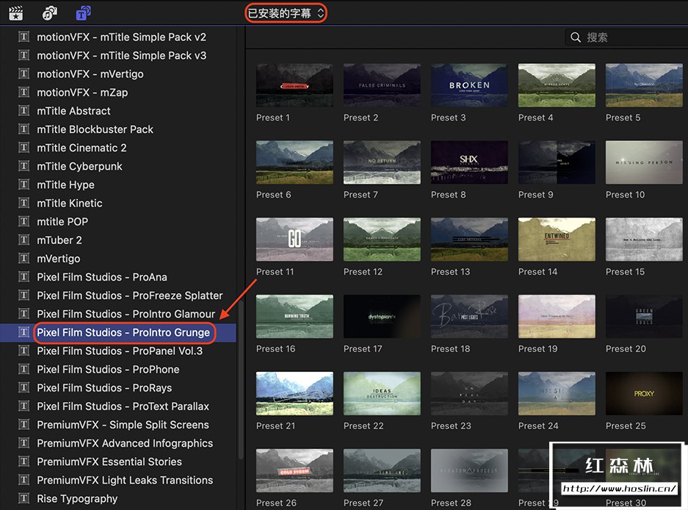Select the Preset 19 thumbnail
The width and height of the screenshot is (688, 510).
(557, 316)
